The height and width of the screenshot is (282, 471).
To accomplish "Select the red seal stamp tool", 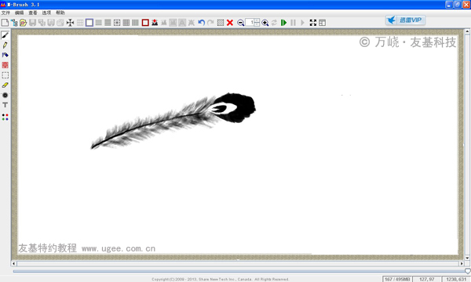I will [5, 65].
